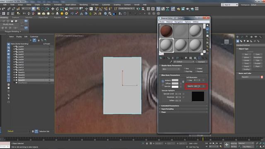
Task: Click the Sign In button
Action: click(229, 5)
